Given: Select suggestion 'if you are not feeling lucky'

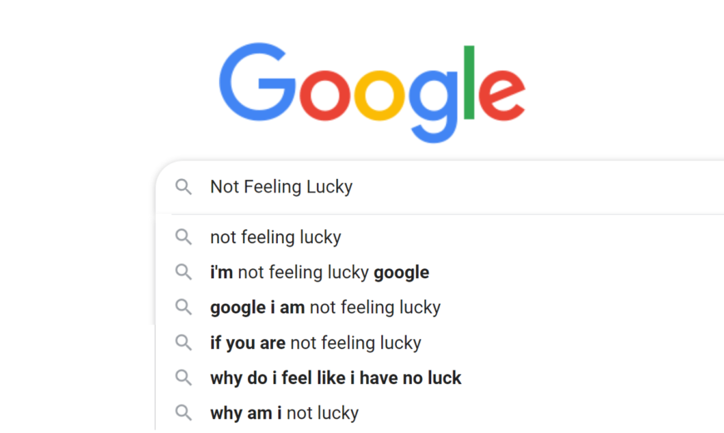Looking at the screenshot, I should coord(316,342).
